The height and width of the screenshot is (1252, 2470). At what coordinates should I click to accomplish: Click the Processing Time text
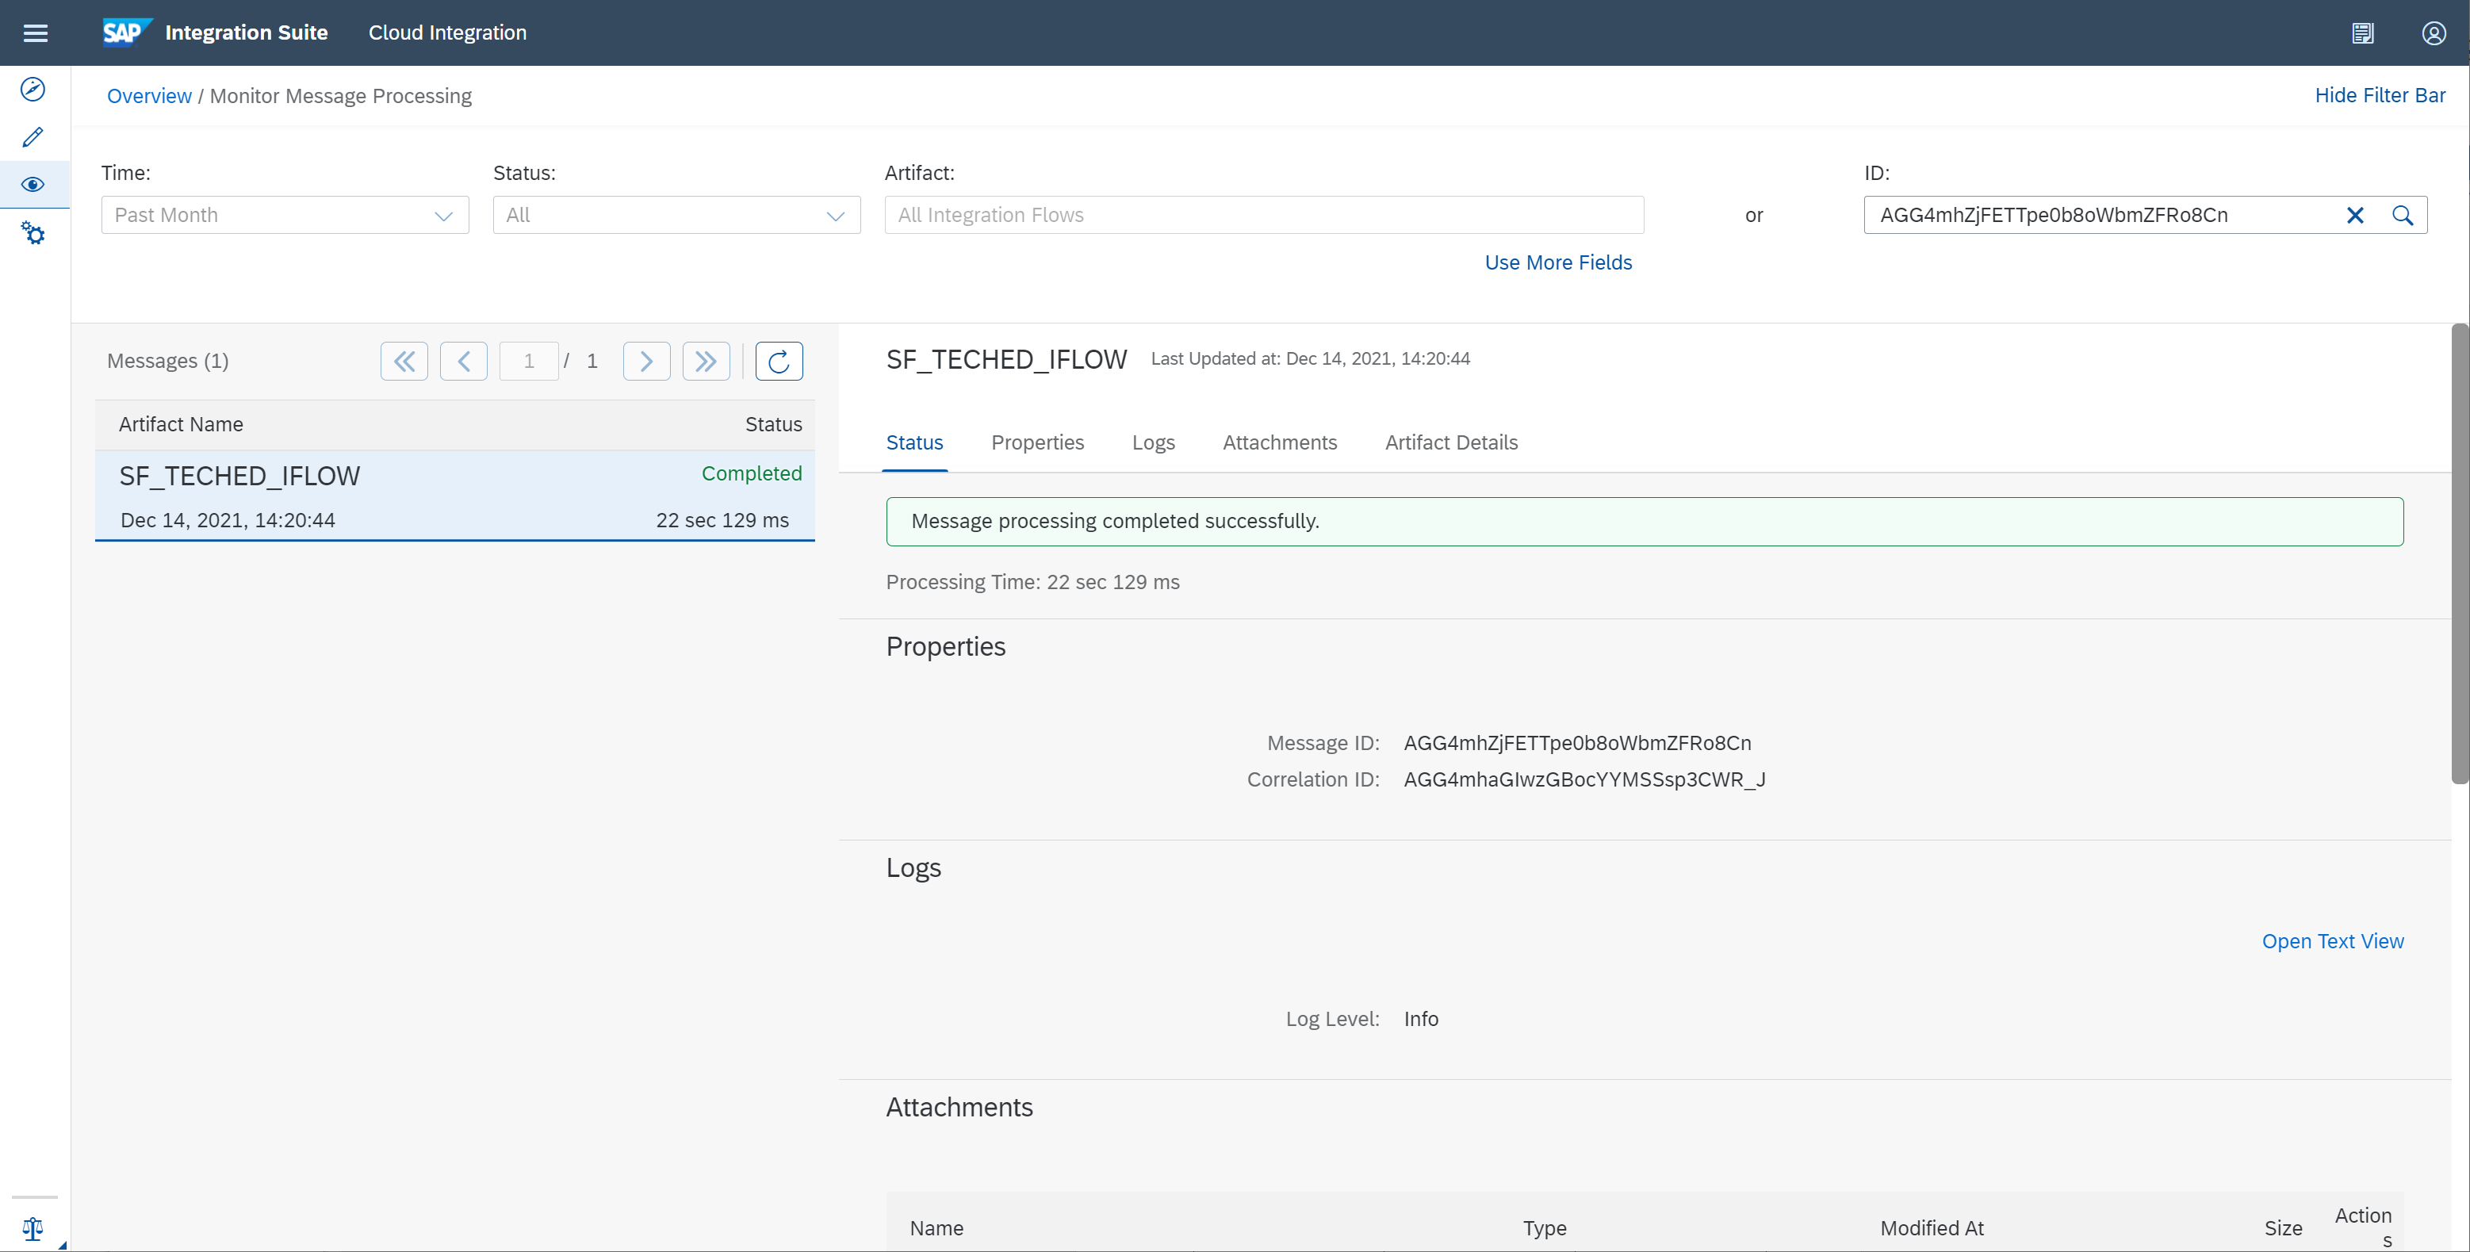(x=1032, y=583)
